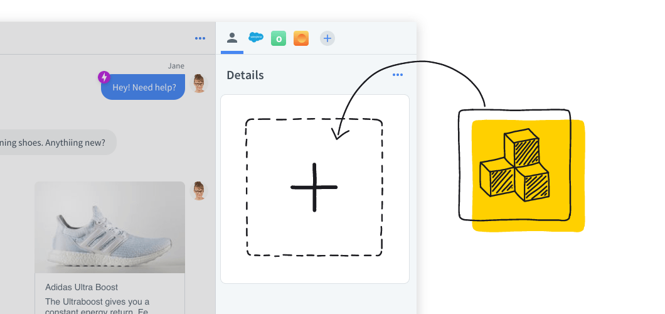Open the person details tab
The height and width of the screenshot is (314, 665).
pos(232,38)
